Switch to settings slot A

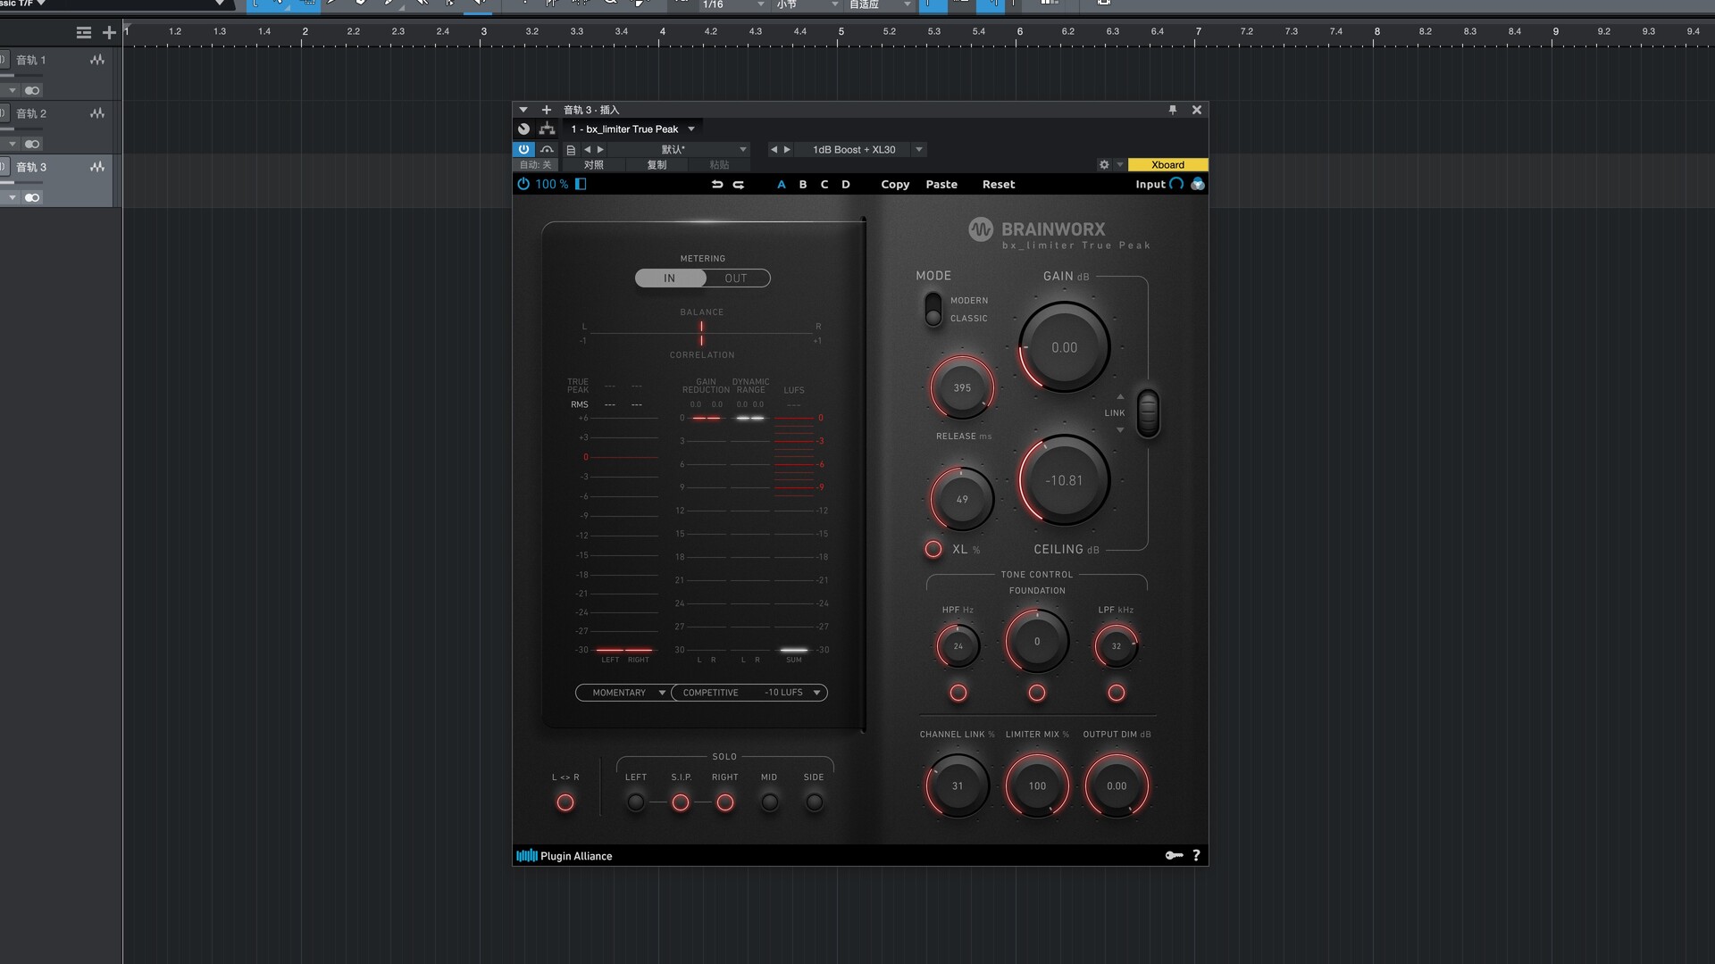pyautogui.click(x=782, y=185)
